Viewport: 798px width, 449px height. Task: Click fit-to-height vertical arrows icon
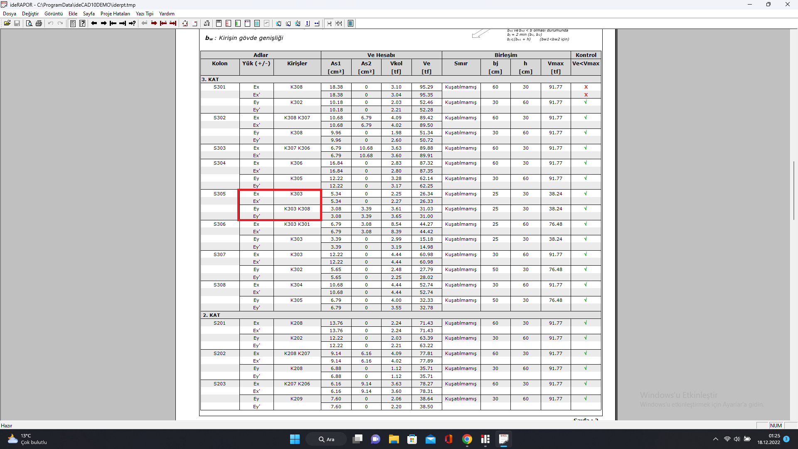tap(307, 23)
